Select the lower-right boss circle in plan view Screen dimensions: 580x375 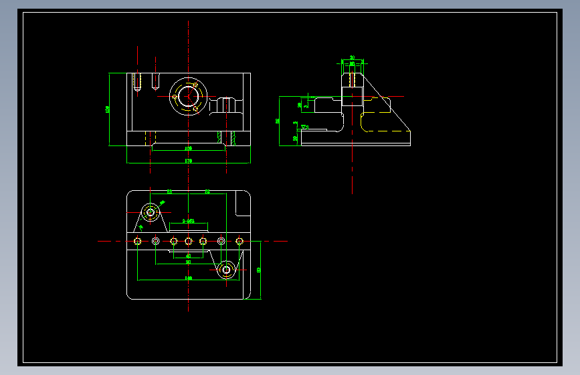point(226,270)
